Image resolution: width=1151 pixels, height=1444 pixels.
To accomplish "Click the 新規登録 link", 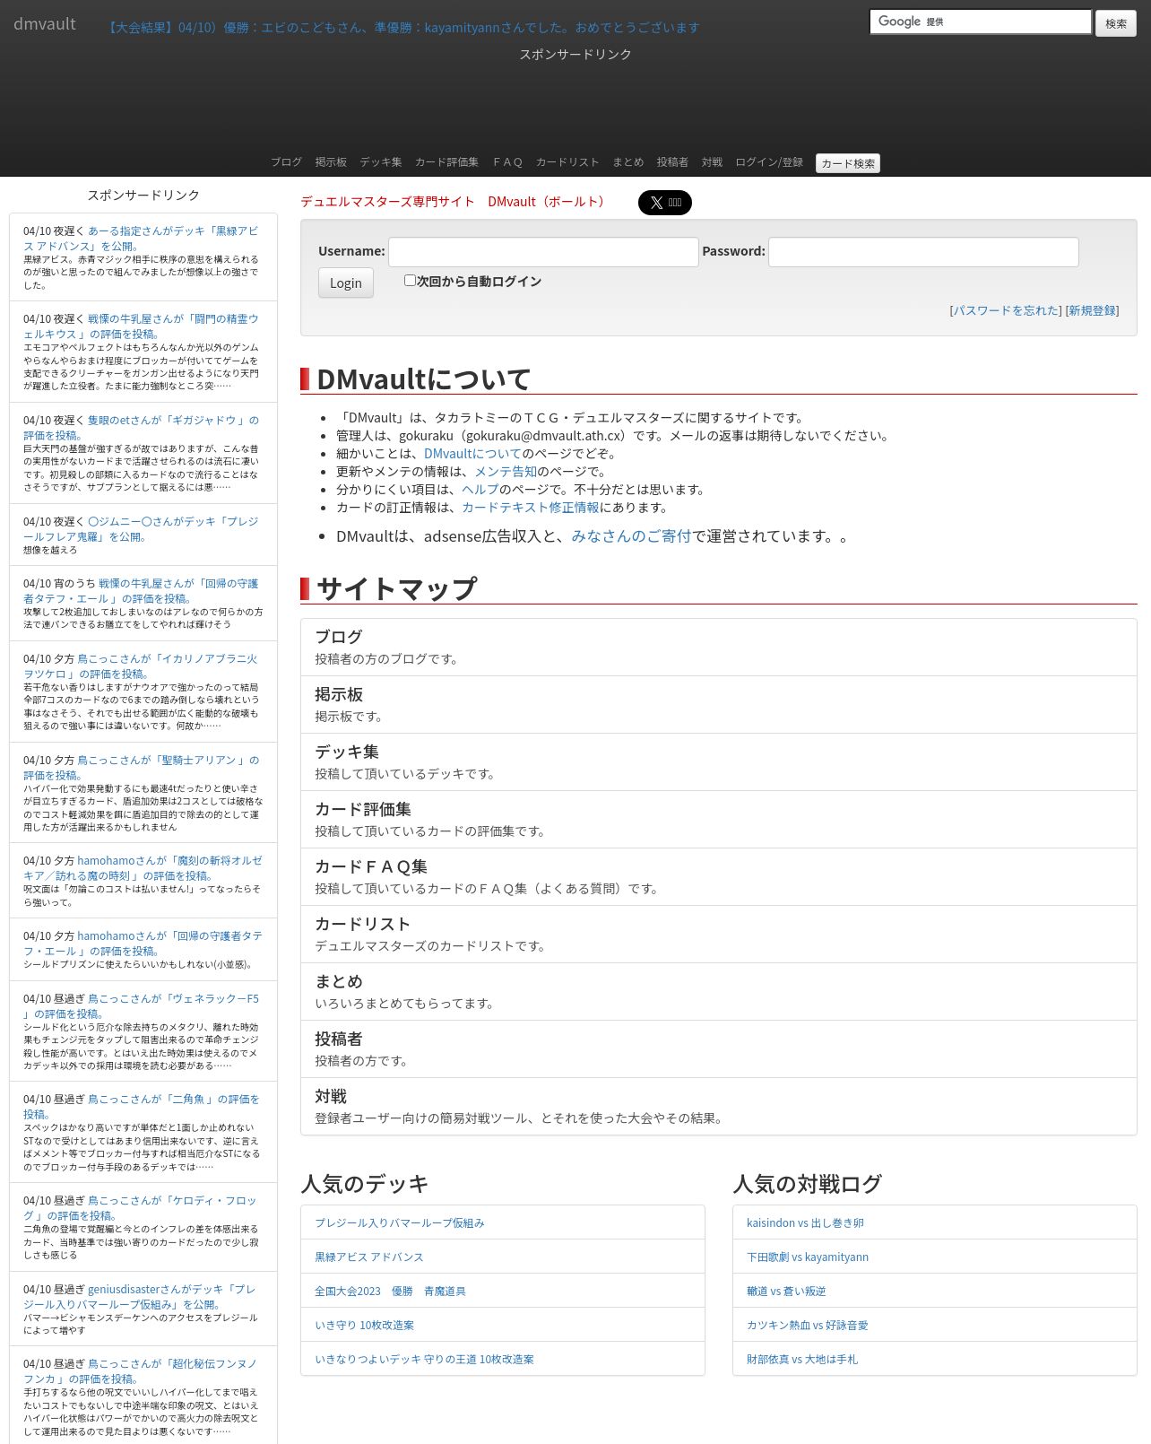I will (1092, 310).
